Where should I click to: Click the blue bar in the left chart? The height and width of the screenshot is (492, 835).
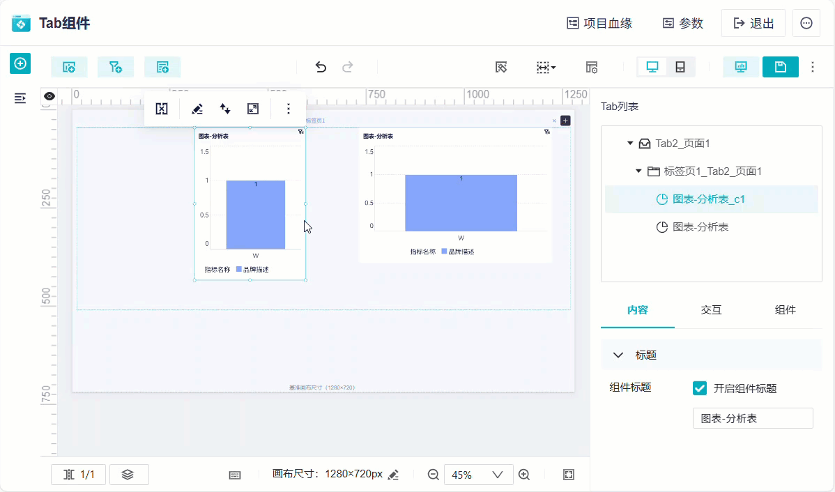[256, 215]
